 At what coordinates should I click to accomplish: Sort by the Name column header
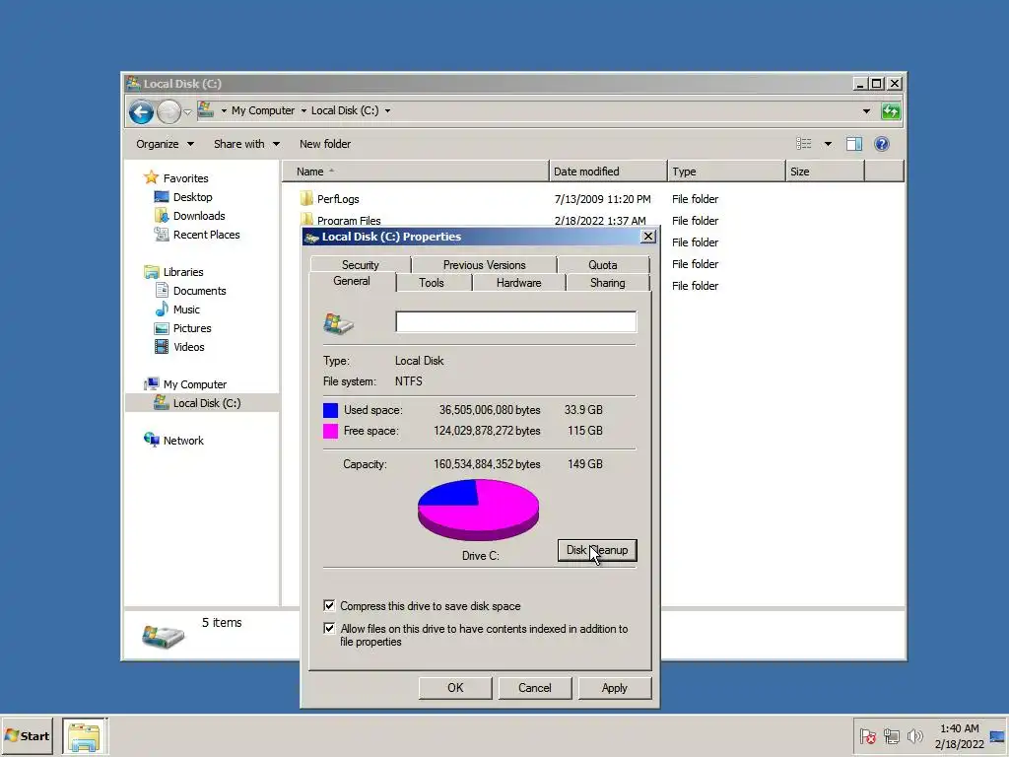click(x=416, y=172)
